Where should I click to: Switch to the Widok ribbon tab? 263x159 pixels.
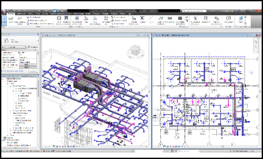[88, 14]
